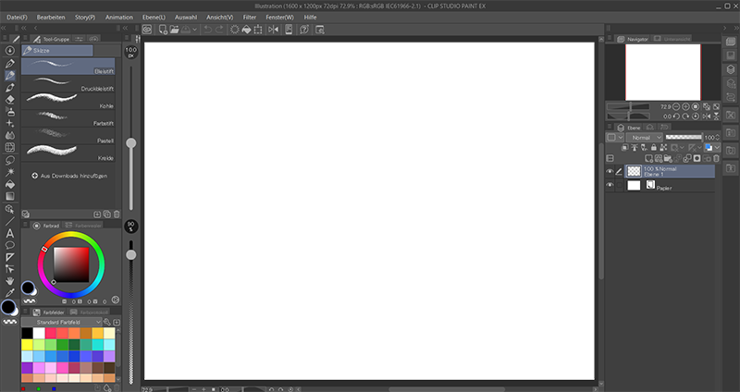The width and height of the screenshot is (740, 392).
Task: Click the Open file folder icon
Action: [175, 30]
